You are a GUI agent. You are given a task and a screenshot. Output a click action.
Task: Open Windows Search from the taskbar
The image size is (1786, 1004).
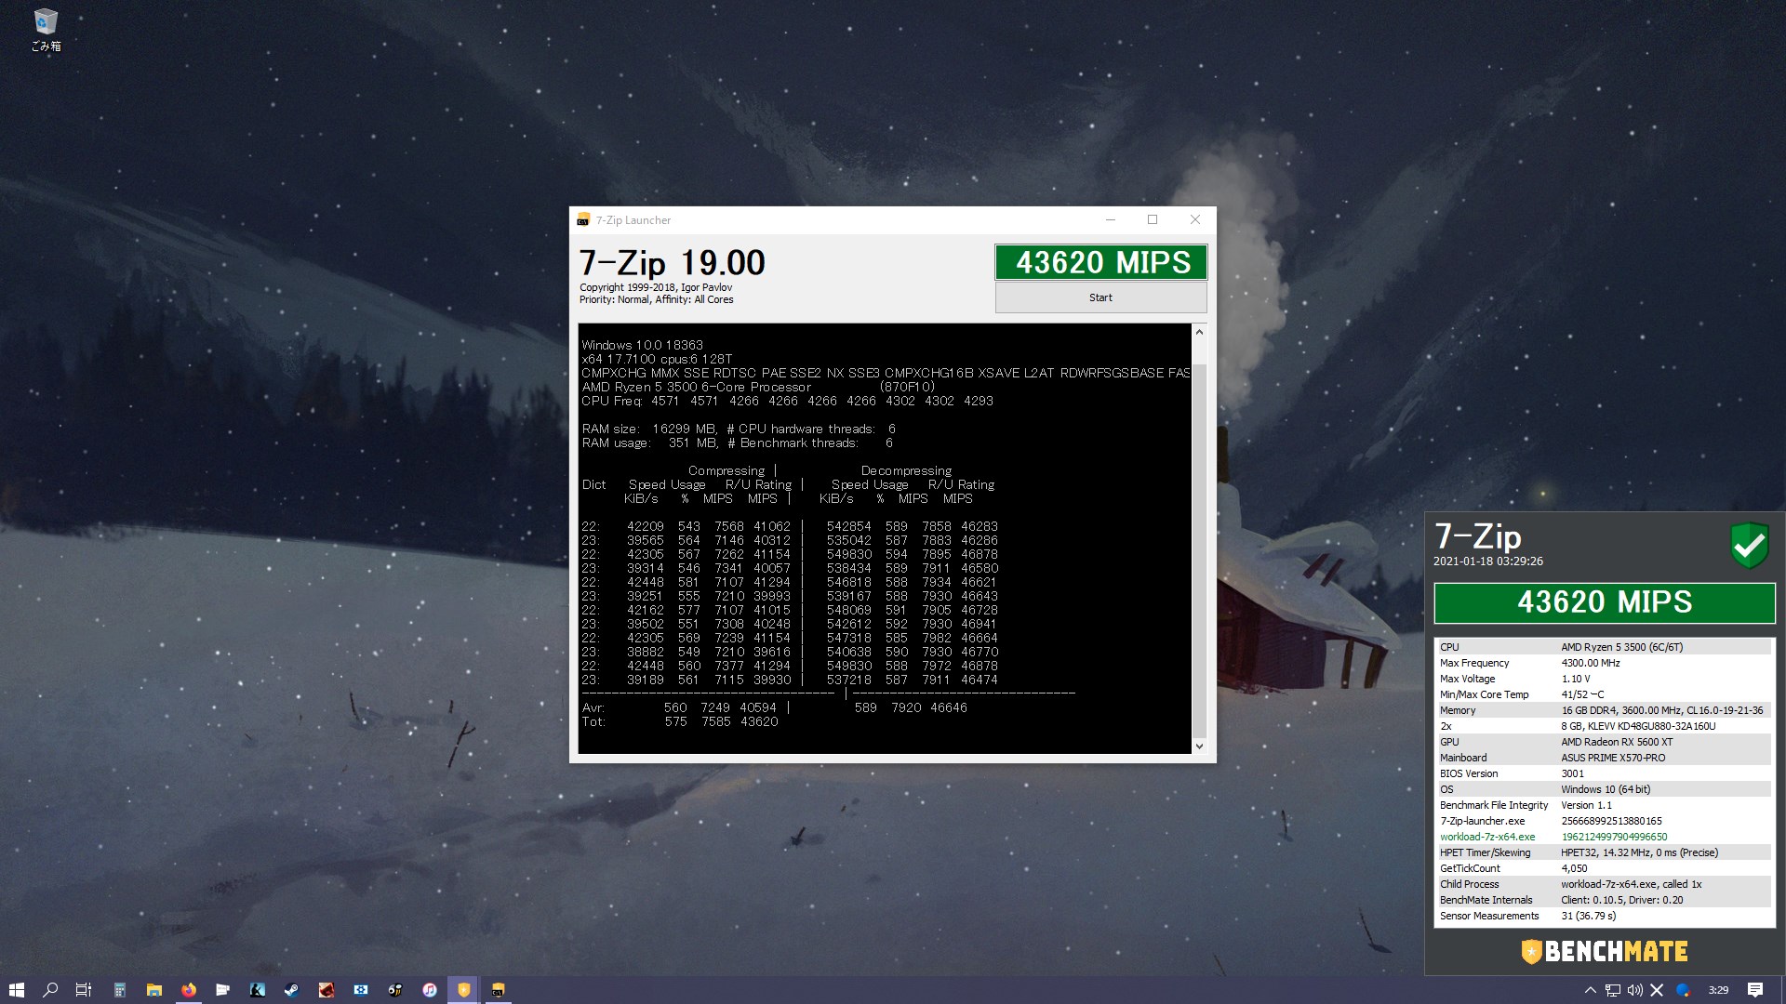[x=50, y=990]
